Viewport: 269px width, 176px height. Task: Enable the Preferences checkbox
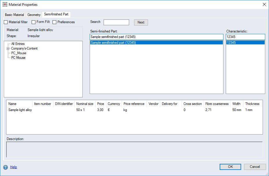point(54,22)
